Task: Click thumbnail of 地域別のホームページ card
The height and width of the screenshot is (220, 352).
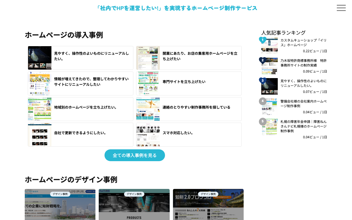Action: point(40,109)
